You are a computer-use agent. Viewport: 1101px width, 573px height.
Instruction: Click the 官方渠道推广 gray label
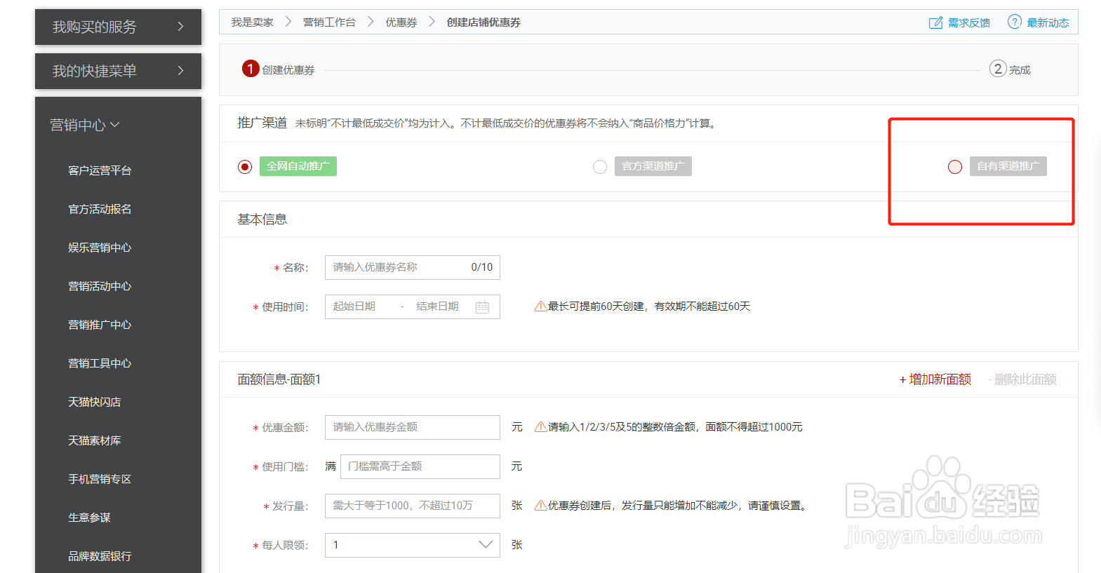click(x=653, y=166)
